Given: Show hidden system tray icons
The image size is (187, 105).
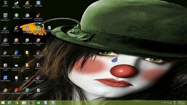Looking at the screenshot, I should point(162,103).
